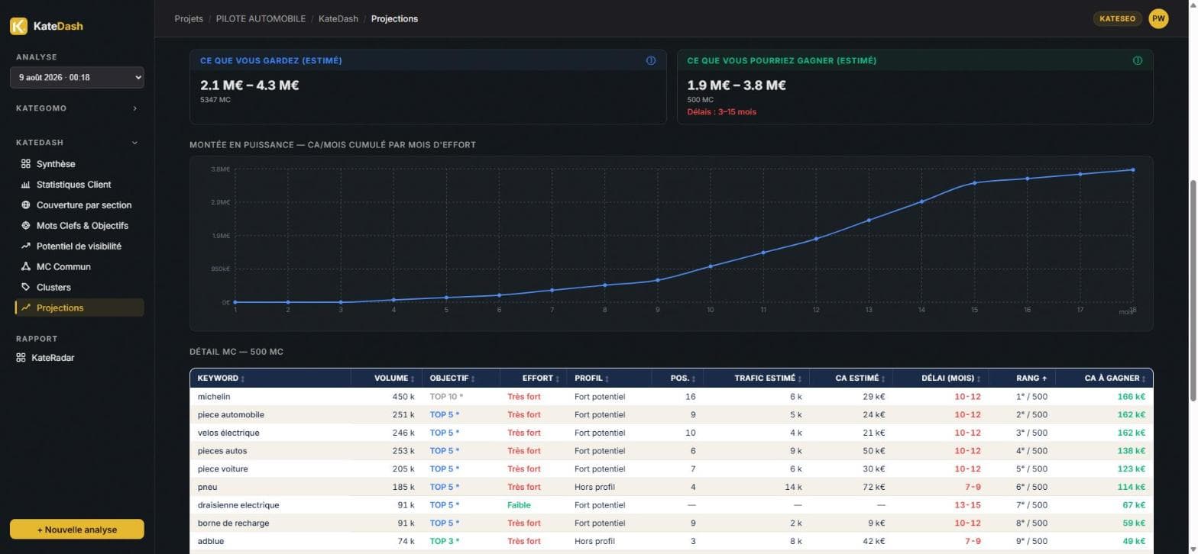
Task: Click the 'Délais : 3–15 mois' text
Action: (x=722, y=111)
